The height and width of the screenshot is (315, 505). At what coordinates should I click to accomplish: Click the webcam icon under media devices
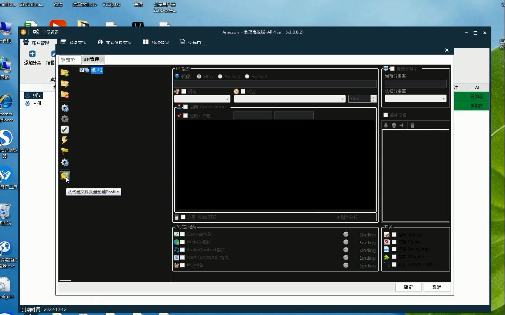tap(394, 125)
